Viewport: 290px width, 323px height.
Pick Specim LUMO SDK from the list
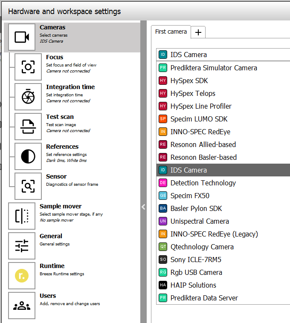tap(199, 119)
